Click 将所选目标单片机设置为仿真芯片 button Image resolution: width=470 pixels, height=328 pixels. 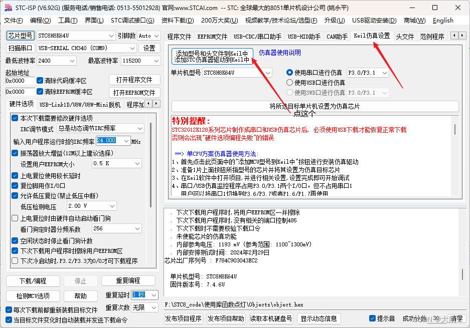[x=315, y=106]
